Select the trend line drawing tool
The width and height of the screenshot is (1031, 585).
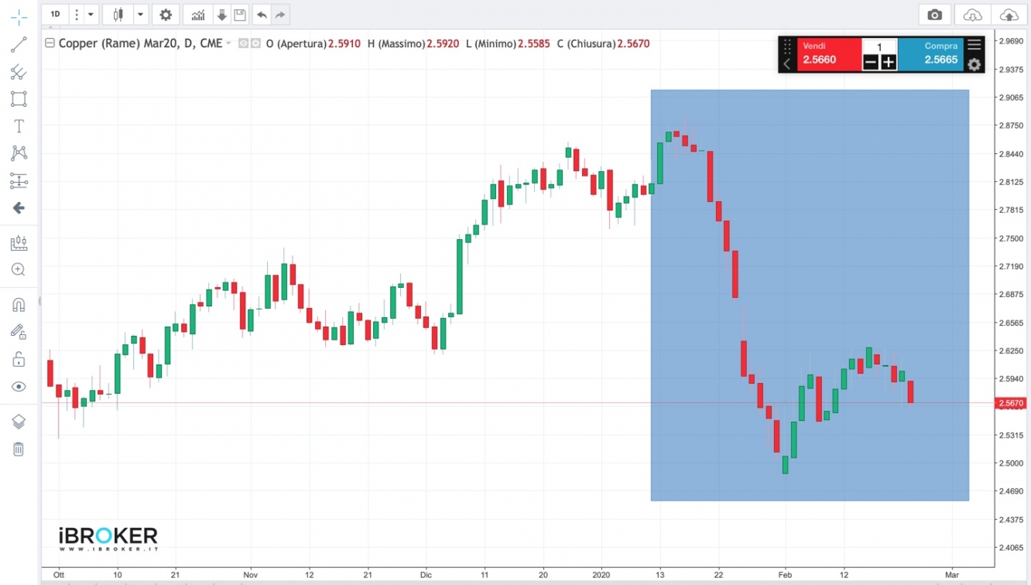tap(19, 45)
